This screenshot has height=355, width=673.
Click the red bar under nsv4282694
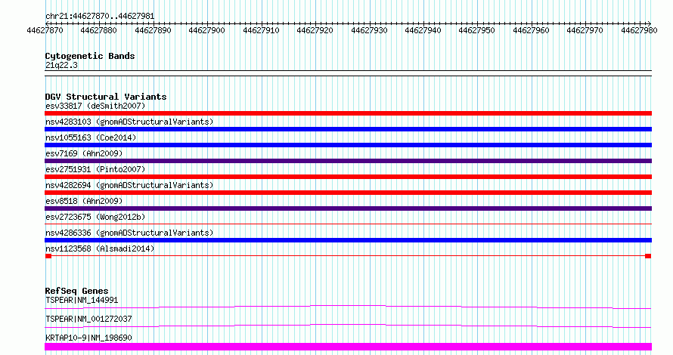(x=348, y=193)
